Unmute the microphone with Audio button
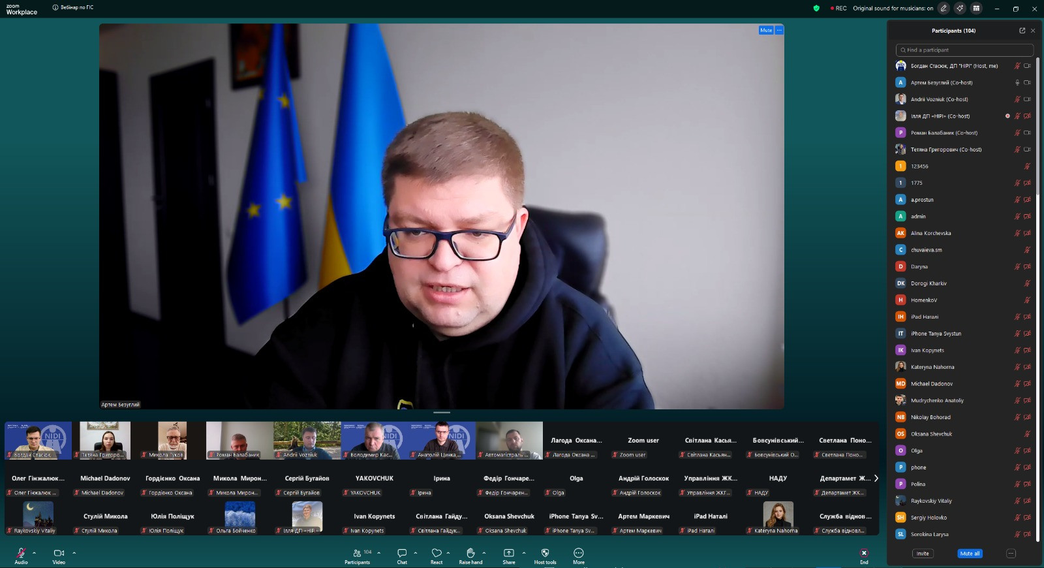The image size is (1044, 568). pos(21,553)
